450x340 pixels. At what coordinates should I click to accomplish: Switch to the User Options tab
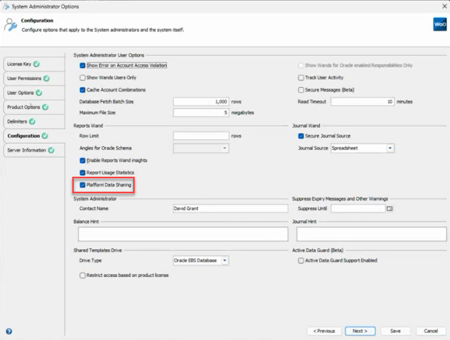click(34, 92)
